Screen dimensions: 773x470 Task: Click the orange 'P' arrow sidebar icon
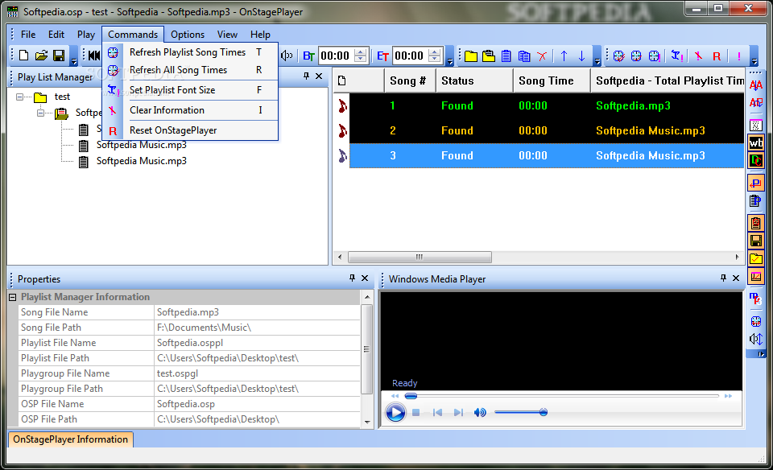click(756, 183)
